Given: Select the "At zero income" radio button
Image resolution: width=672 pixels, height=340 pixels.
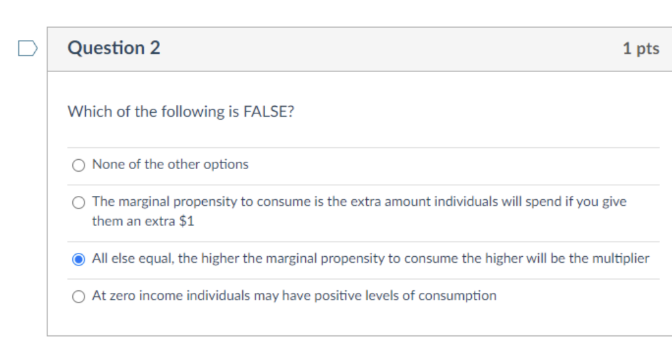Looking at the screenshot, I should click(x=79, y=297).
